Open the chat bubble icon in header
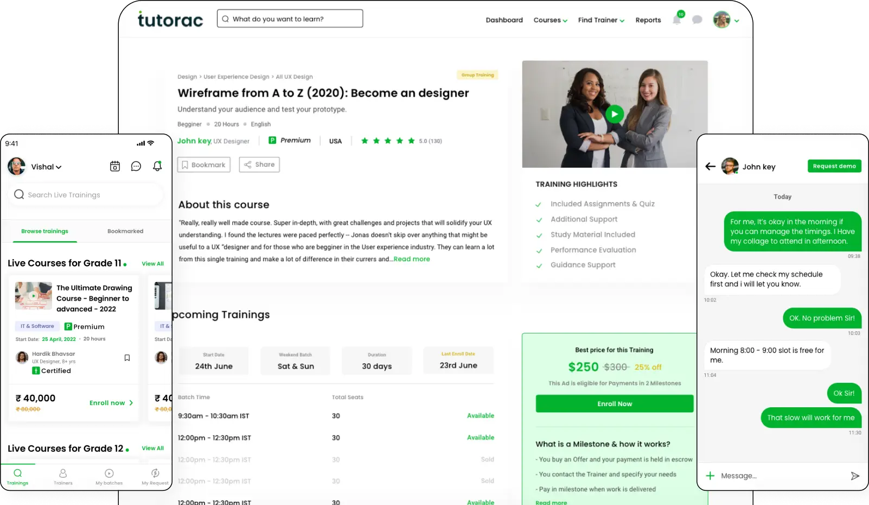This screenshot has height=505, width=869. pos(697,20)
